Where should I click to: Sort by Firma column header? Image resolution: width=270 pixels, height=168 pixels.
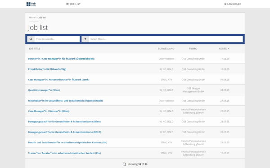[x=193, y=49]
